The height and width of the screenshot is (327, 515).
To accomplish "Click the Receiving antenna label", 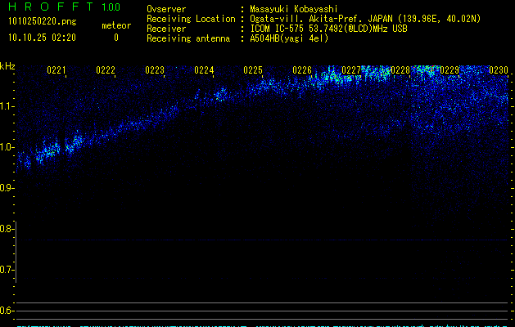I will (188, 38).
